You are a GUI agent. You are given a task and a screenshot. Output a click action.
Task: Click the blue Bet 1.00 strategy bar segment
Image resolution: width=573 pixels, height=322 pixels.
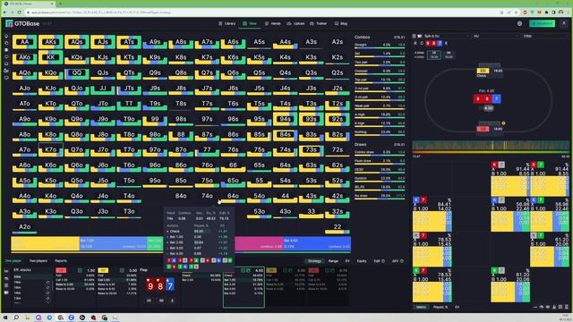tap(113, 243)
